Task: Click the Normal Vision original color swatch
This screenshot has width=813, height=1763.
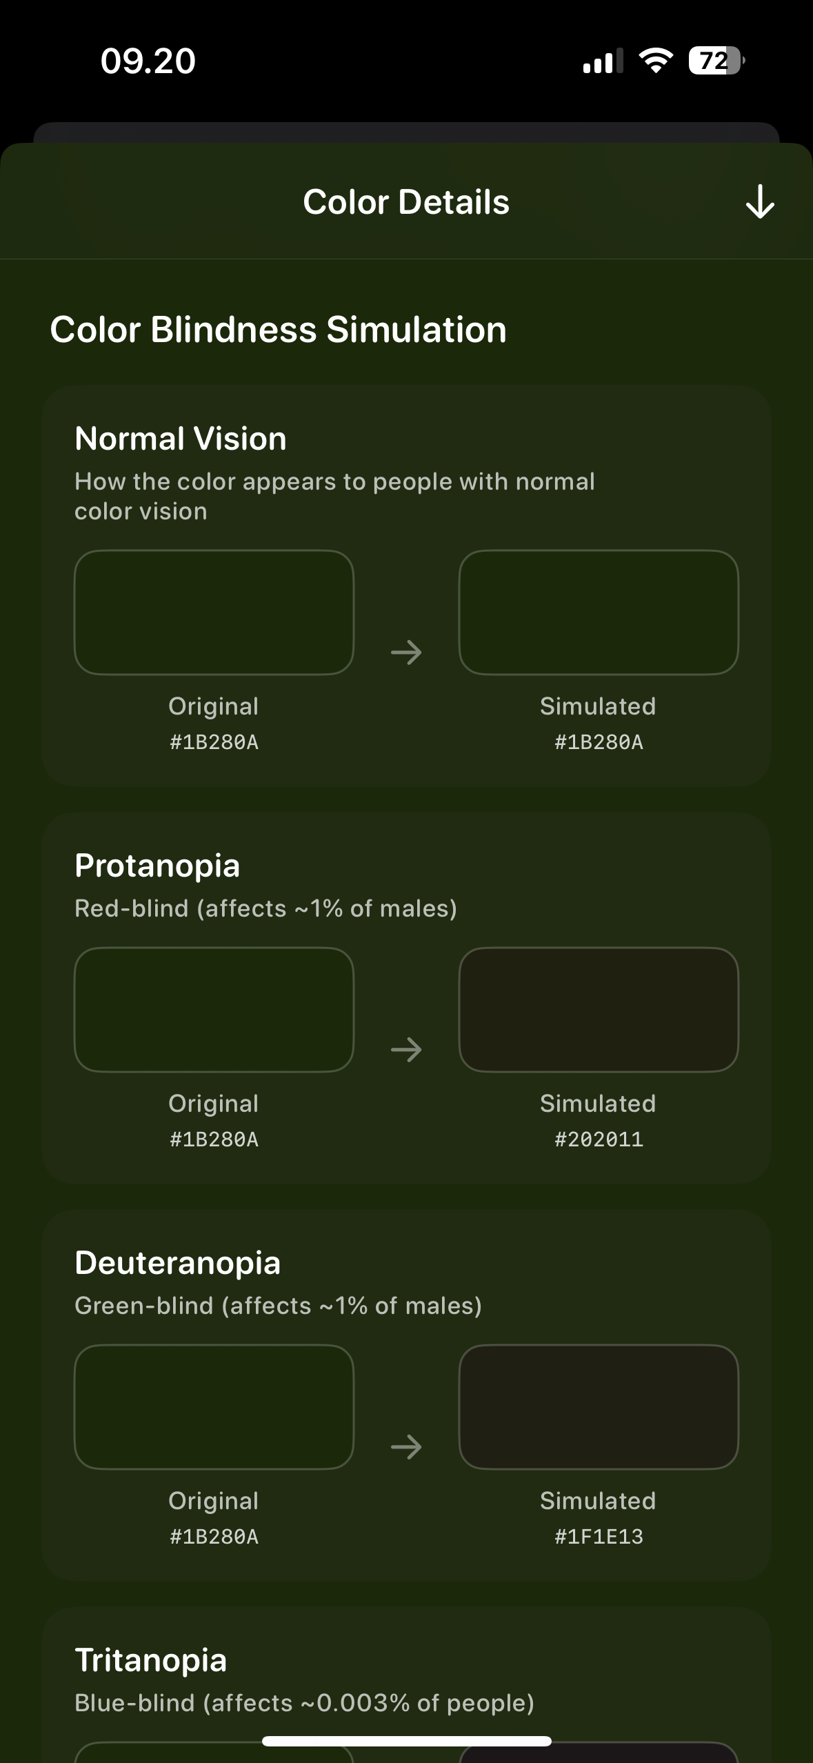Action: pos(214,612)
